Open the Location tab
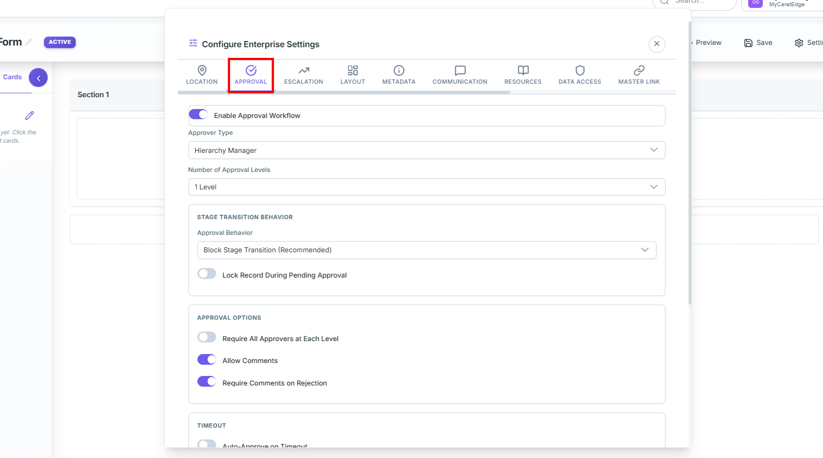Viewport: 823px width, 458px height. [201, 75]
